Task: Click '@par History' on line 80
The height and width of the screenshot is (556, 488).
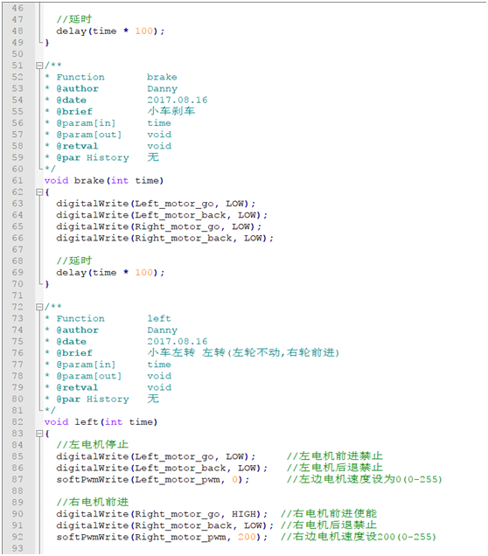Action: (93, 400)
